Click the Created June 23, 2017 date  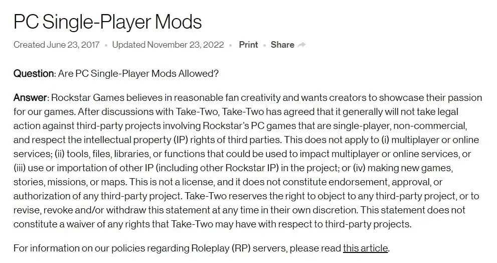pos(56,45)
